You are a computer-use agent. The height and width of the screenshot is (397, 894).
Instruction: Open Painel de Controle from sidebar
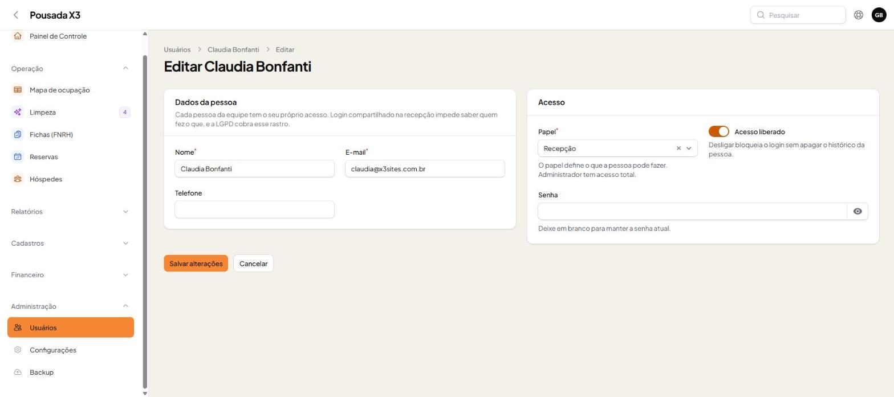71,36
